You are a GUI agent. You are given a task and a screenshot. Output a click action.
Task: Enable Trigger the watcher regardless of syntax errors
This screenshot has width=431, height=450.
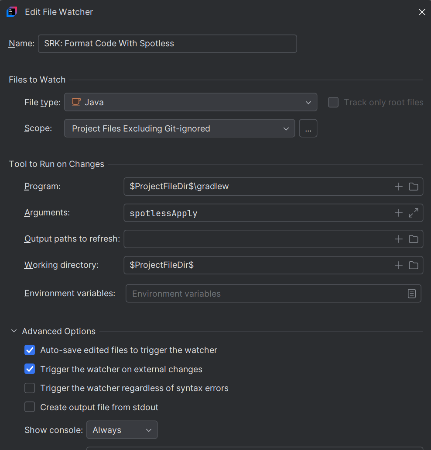click(x=30, y=388)
